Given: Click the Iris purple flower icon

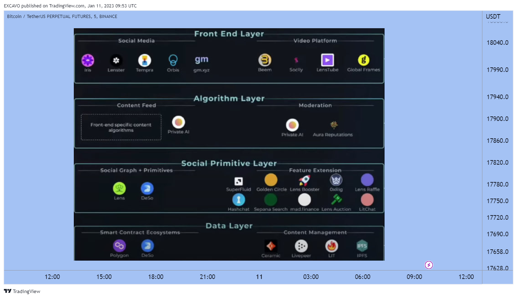Looking at the screenshot, I should point(88,60).
